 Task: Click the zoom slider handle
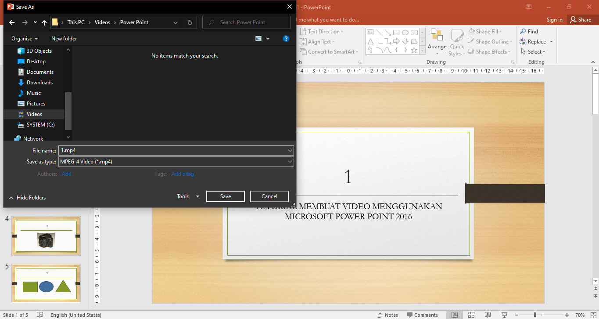pos(534,315)
